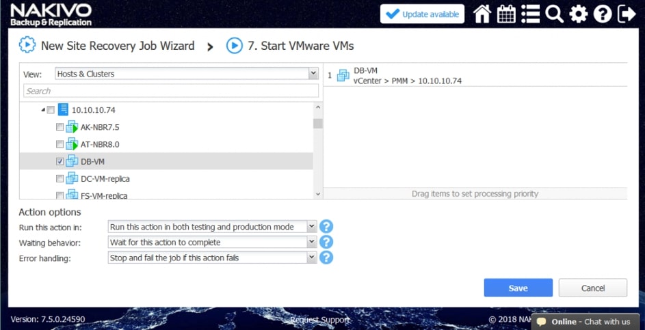Uncheck the DB-VM checkbox
The image size is (645, 330).
coord(60,161)
